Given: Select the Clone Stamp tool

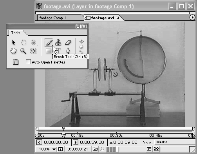Looking at the screenshot, I should point(58,42).
